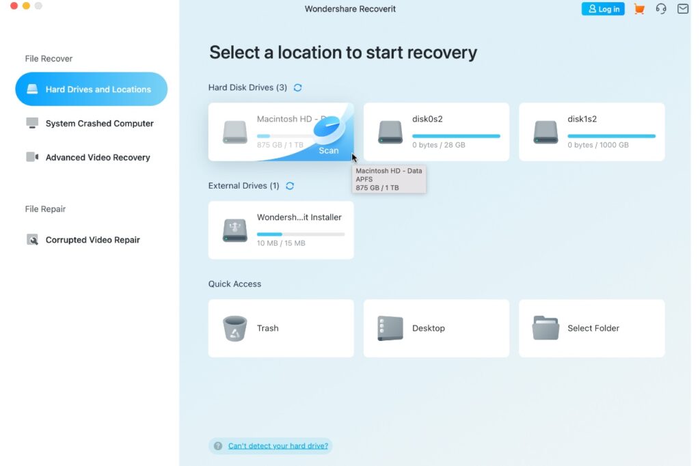Click the "Wondershare Recoverit" window title

coord(350,9)
